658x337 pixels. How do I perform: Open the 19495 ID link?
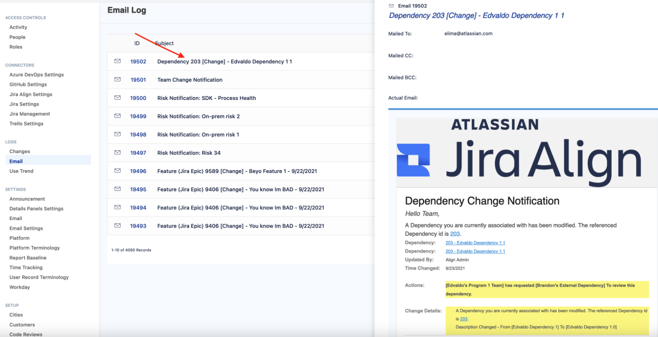pos(138,190)
